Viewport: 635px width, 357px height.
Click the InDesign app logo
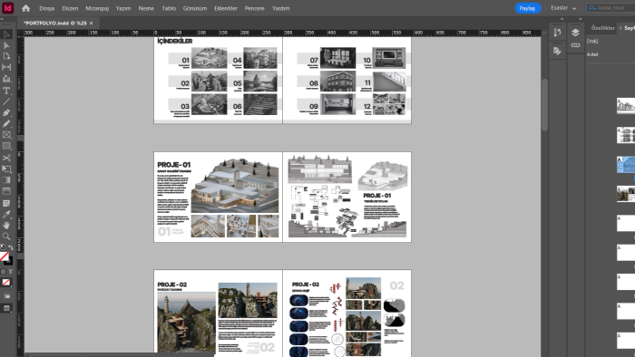tap(7, 8)
